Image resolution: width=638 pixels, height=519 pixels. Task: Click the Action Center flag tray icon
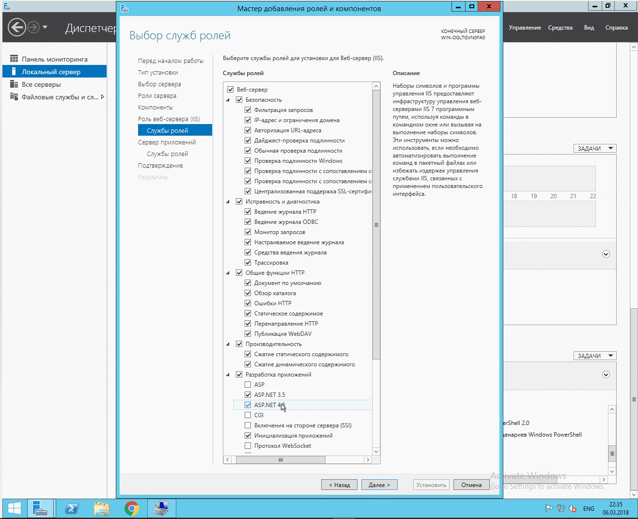click(549, 509)
